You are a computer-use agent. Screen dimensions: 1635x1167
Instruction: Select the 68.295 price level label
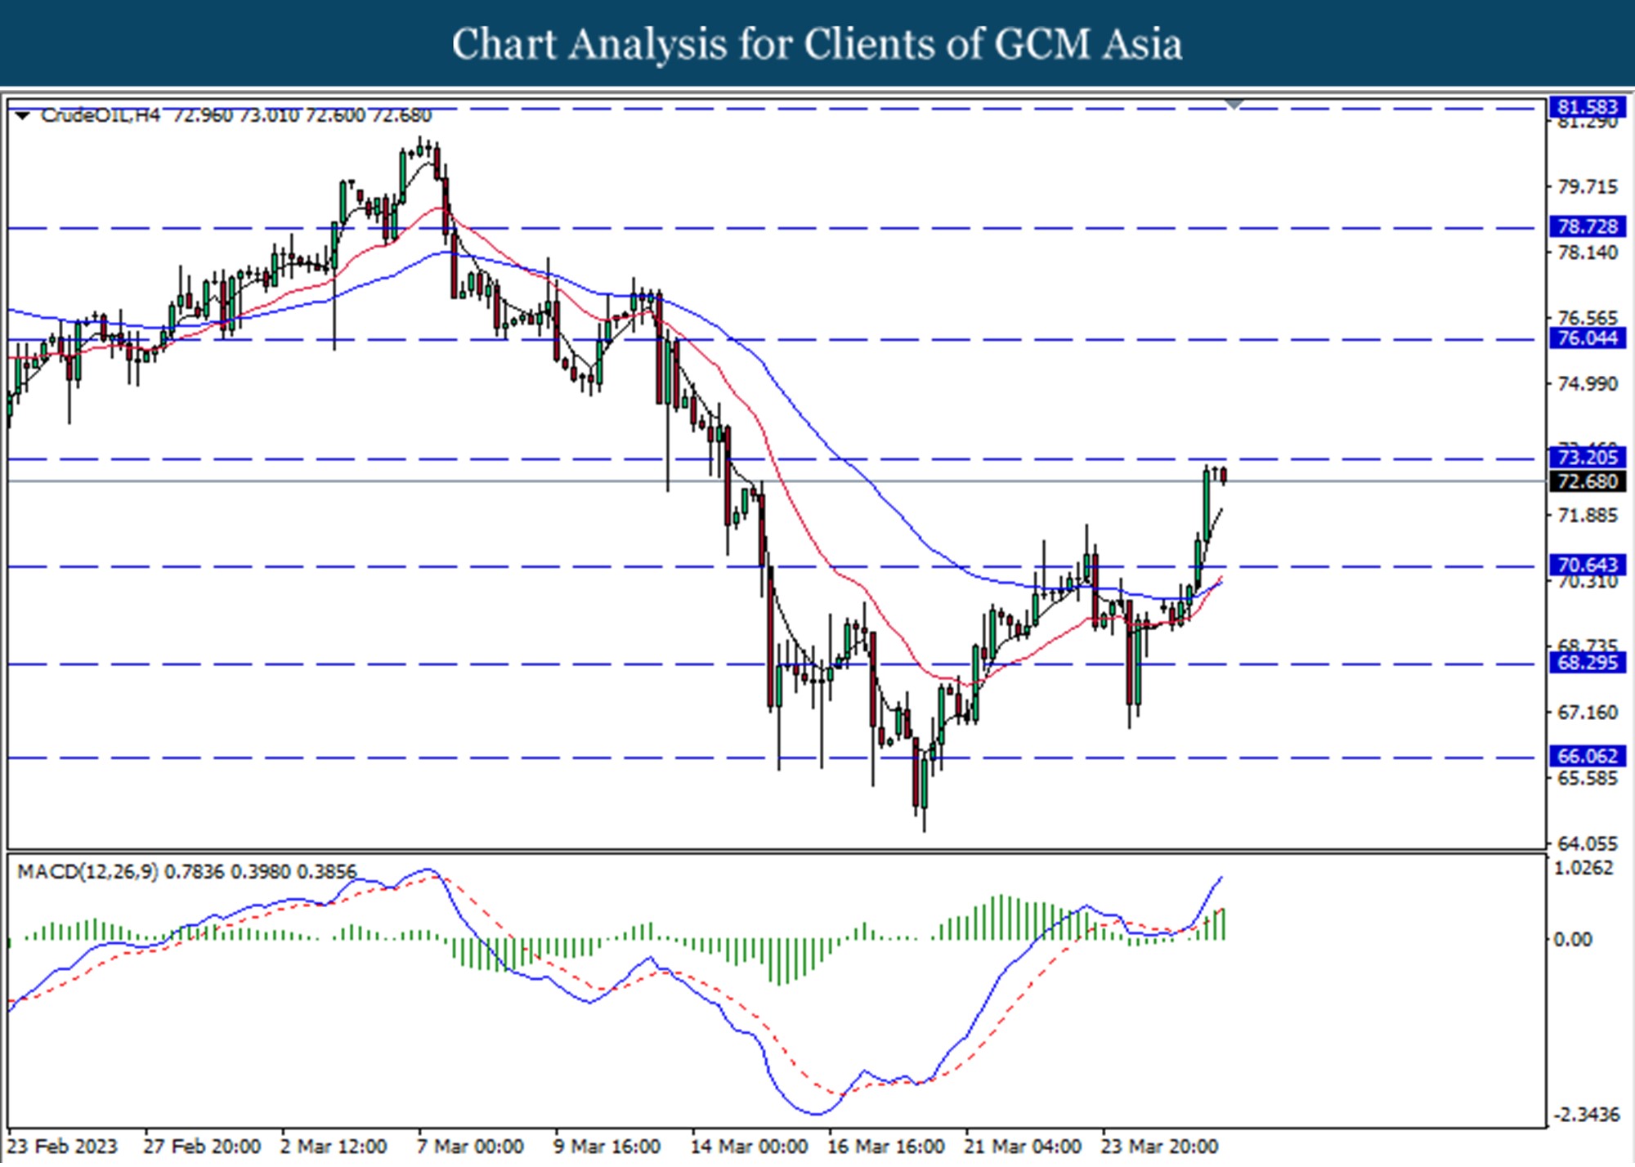point(1588,662)
